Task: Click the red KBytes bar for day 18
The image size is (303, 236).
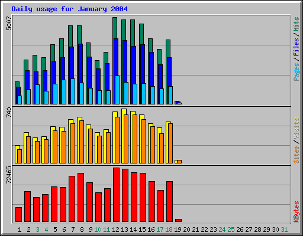Action: tap(169, 202)
